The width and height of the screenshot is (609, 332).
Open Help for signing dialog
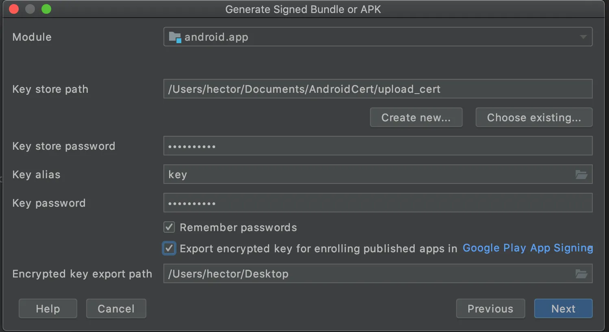48,309
